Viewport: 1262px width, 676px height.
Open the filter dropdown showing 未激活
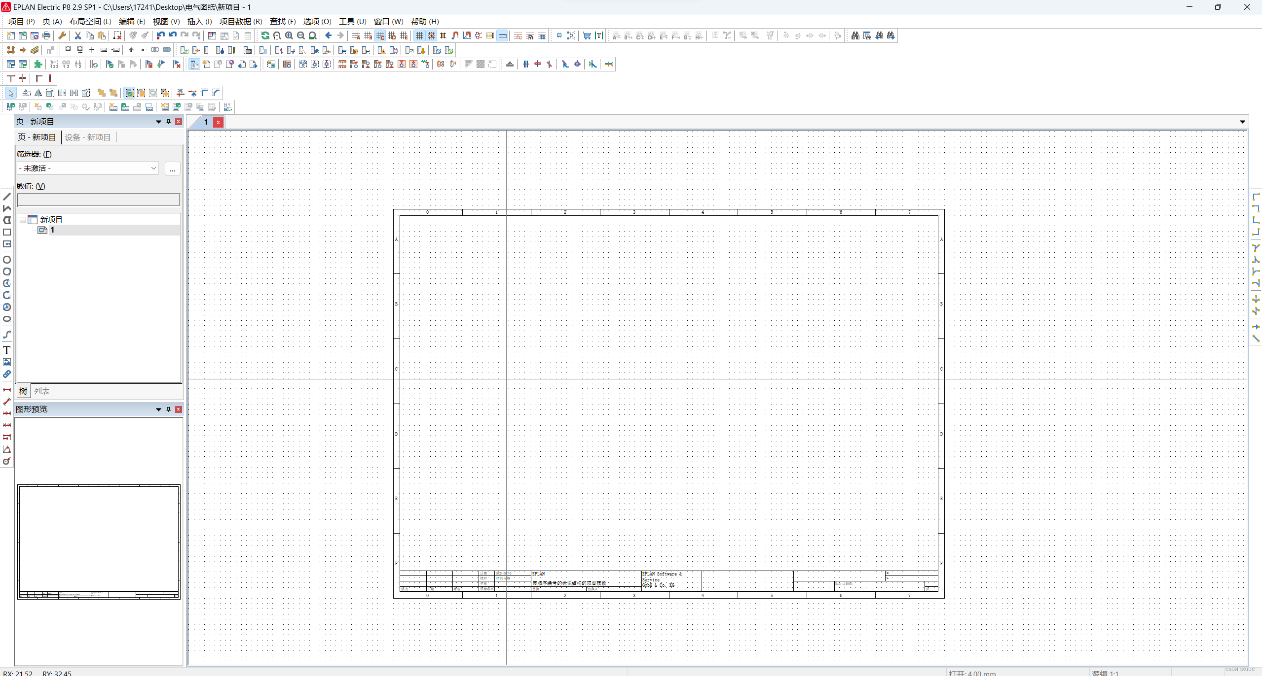pos(88,169)
